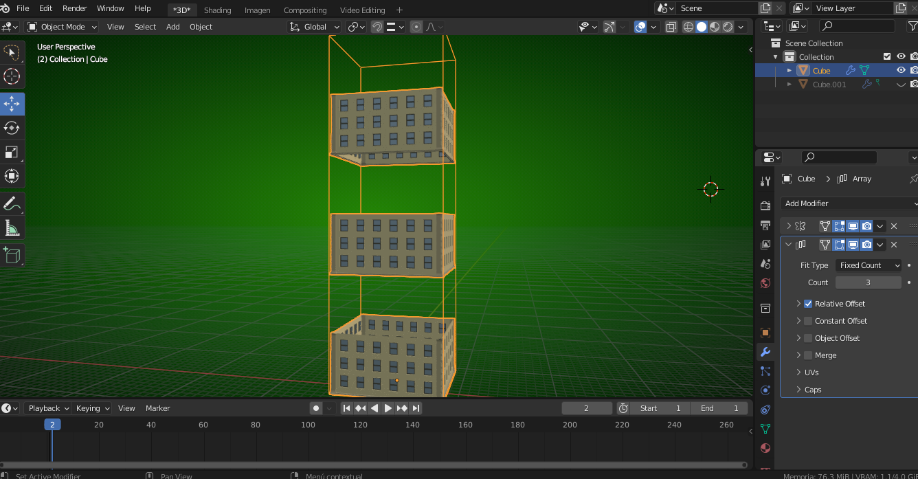Screen dimensions: 918x479
Task: Open the Playback popover
Action: tap(48, 408)
